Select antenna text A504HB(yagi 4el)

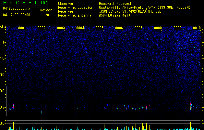point(114,15)
